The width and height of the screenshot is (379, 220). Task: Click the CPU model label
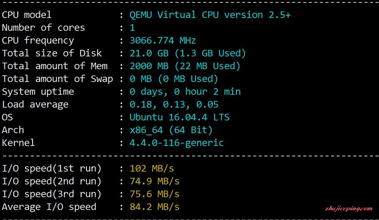click(x=27, y=15)
